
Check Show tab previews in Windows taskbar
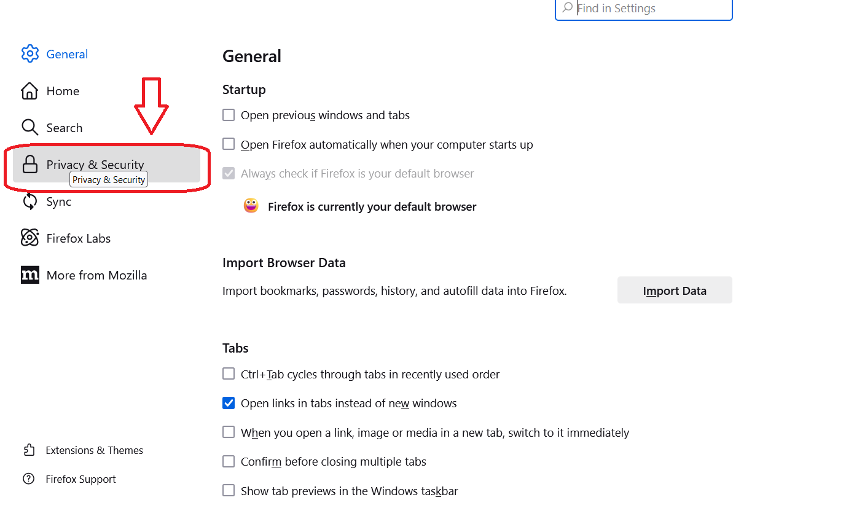229,491
